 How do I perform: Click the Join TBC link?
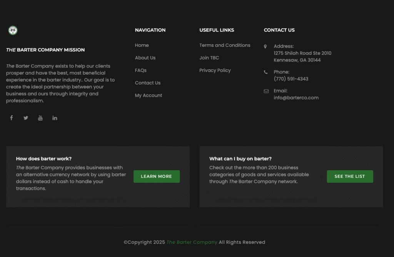tap(209, 58)
